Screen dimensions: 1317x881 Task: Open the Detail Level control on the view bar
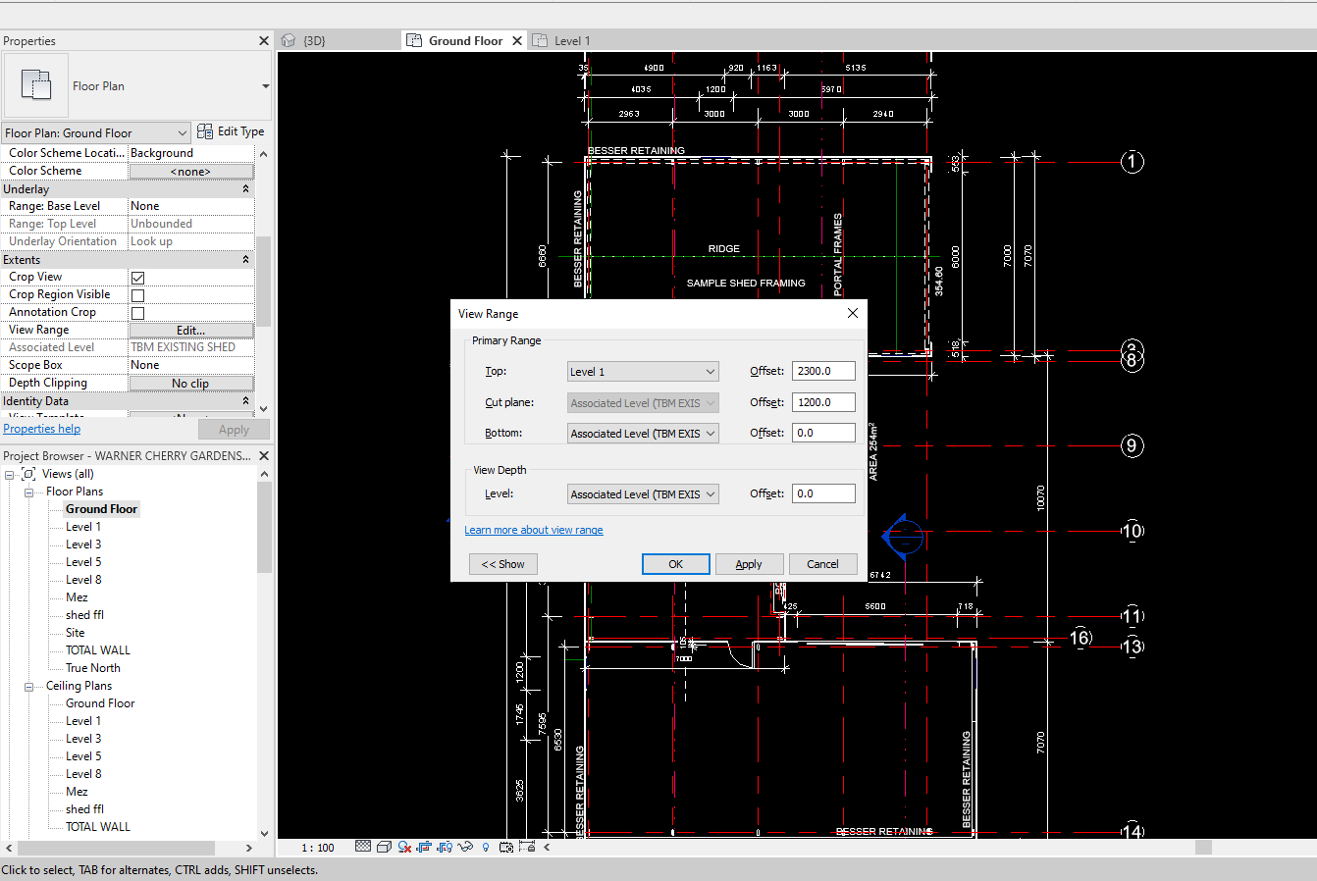[363, 847]
